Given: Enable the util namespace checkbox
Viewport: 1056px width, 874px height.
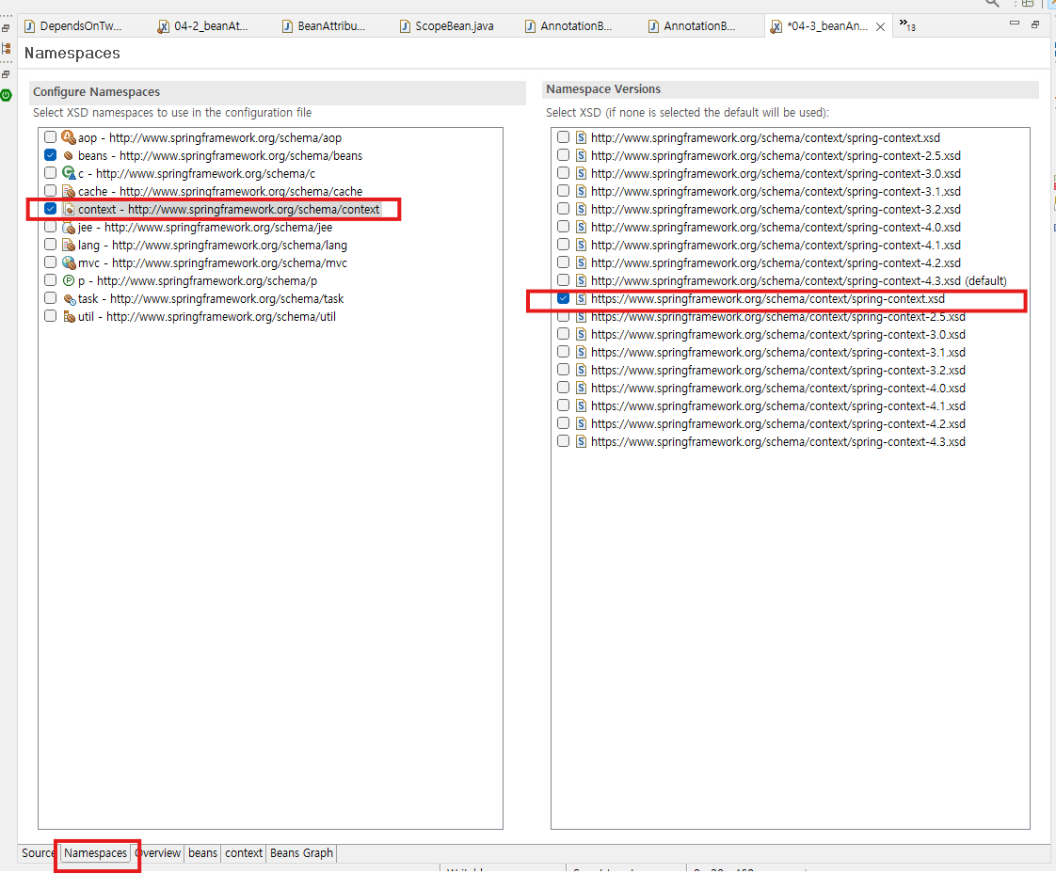Looking at the screenshot, I should tap(51, 316).
